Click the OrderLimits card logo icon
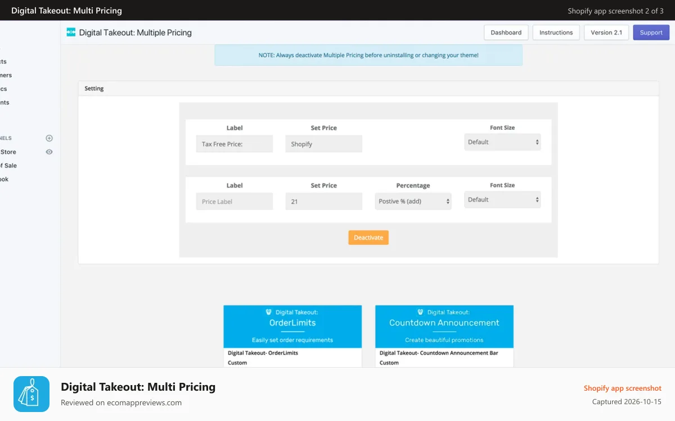Viewport: 675px width, 421px height. 268,312
